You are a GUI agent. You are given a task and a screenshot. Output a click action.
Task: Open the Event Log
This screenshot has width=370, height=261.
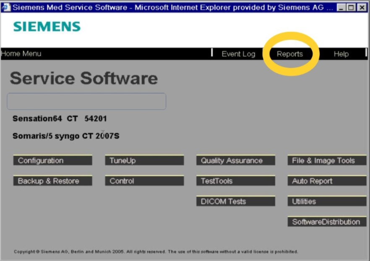pos(238,54)
